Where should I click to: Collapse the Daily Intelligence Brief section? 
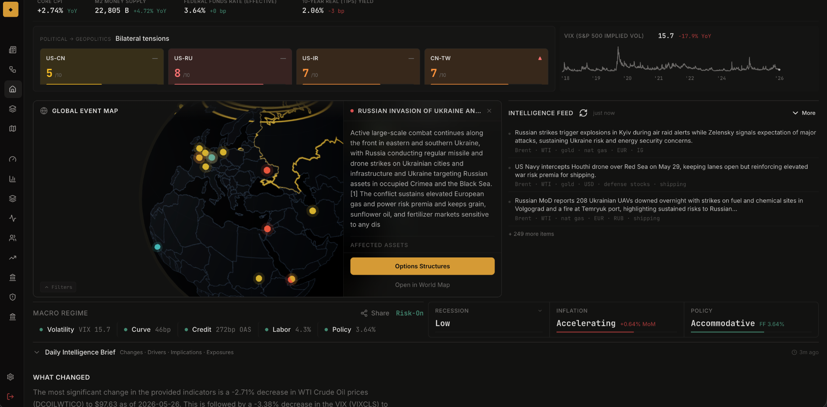(x=37, y=352)
